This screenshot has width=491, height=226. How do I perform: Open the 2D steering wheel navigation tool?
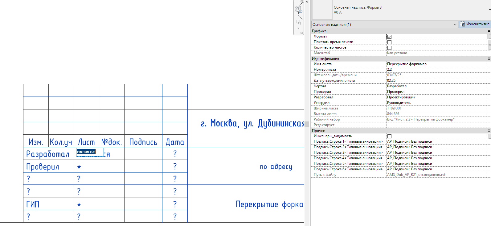click(298, 9)
